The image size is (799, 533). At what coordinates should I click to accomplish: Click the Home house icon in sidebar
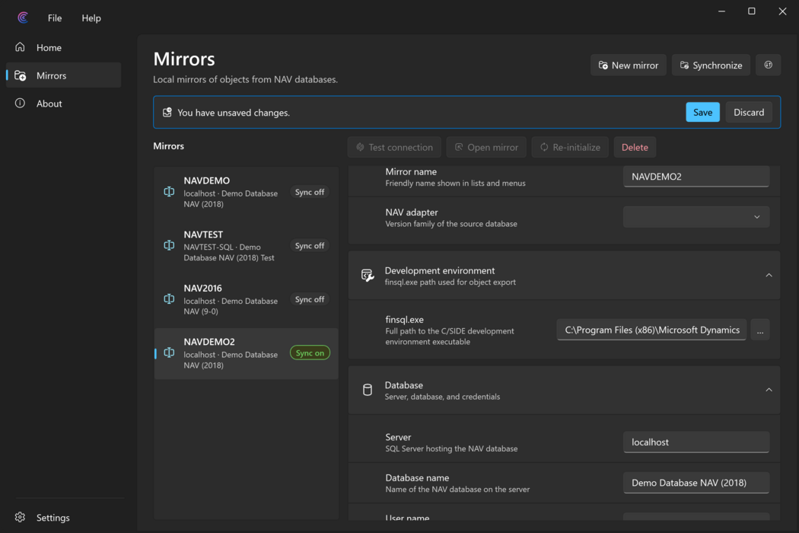click(x=20, y=47)
